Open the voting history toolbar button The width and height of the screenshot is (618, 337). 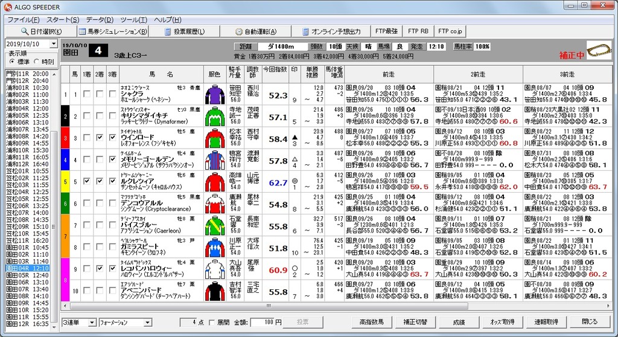(x=185, y=31)
